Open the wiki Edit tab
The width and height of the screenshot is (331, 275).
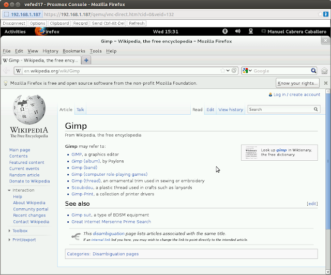coord(210,110)
